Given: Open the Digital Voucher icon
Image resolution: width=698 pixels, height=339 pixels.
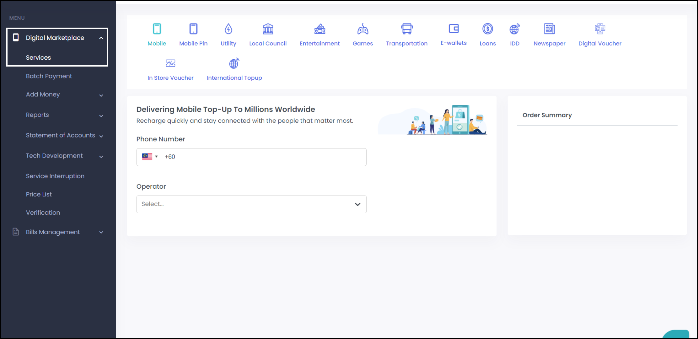Looking at the screenshot, I should 600,29.
